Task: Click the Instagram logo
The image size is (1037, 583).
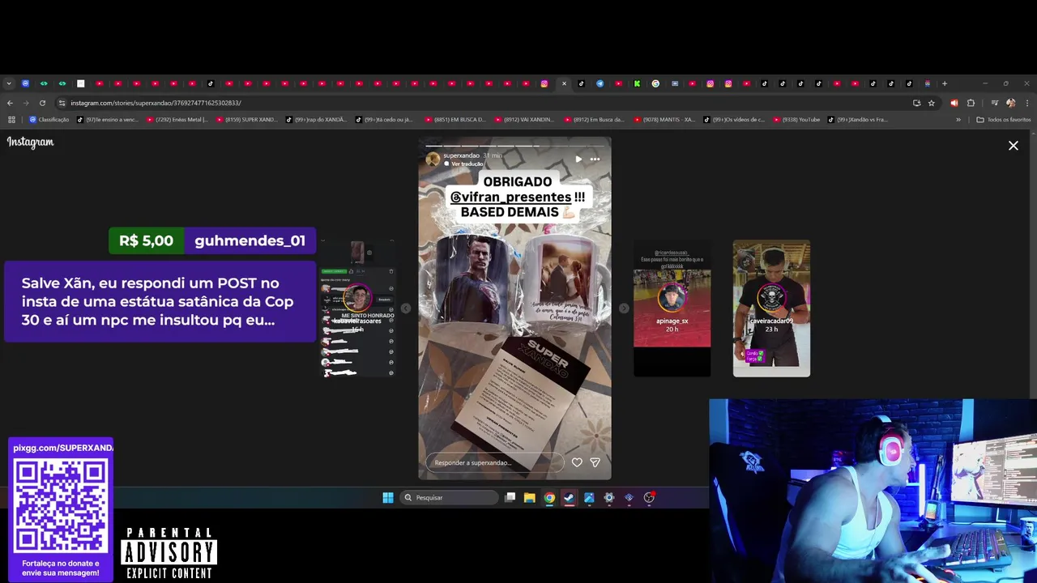Action: pyautogui.click(x=30, y=142)
